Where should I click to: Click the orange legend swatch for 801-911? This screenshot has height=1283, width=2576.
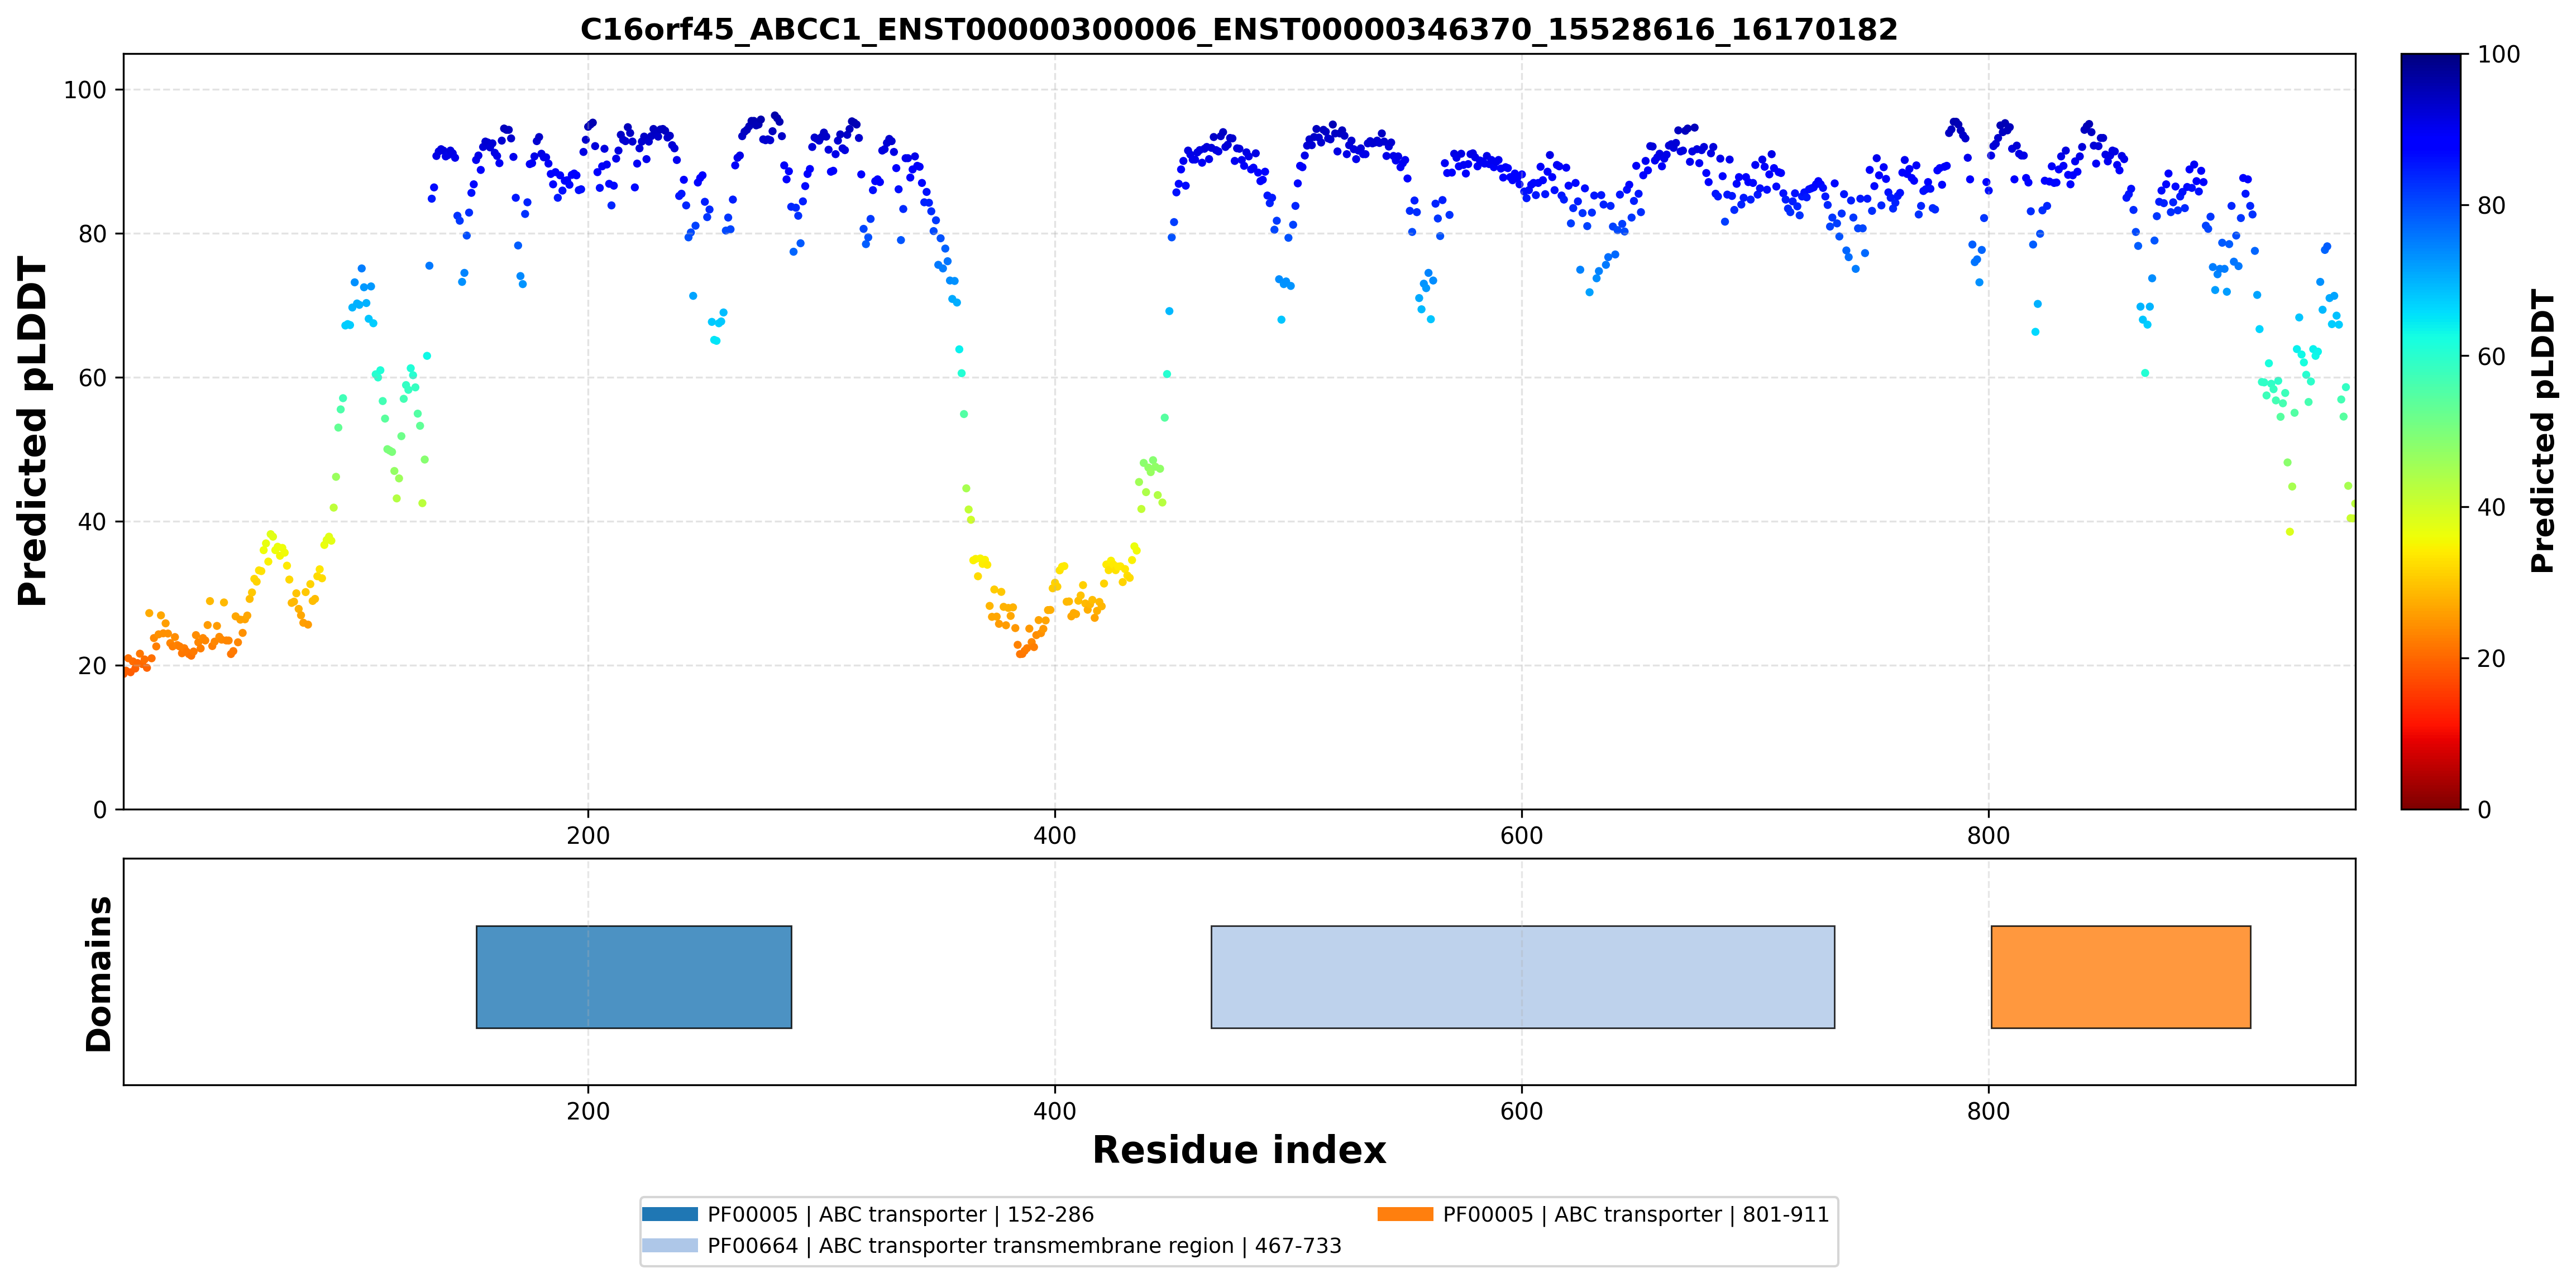[x=1405, y=1214]
